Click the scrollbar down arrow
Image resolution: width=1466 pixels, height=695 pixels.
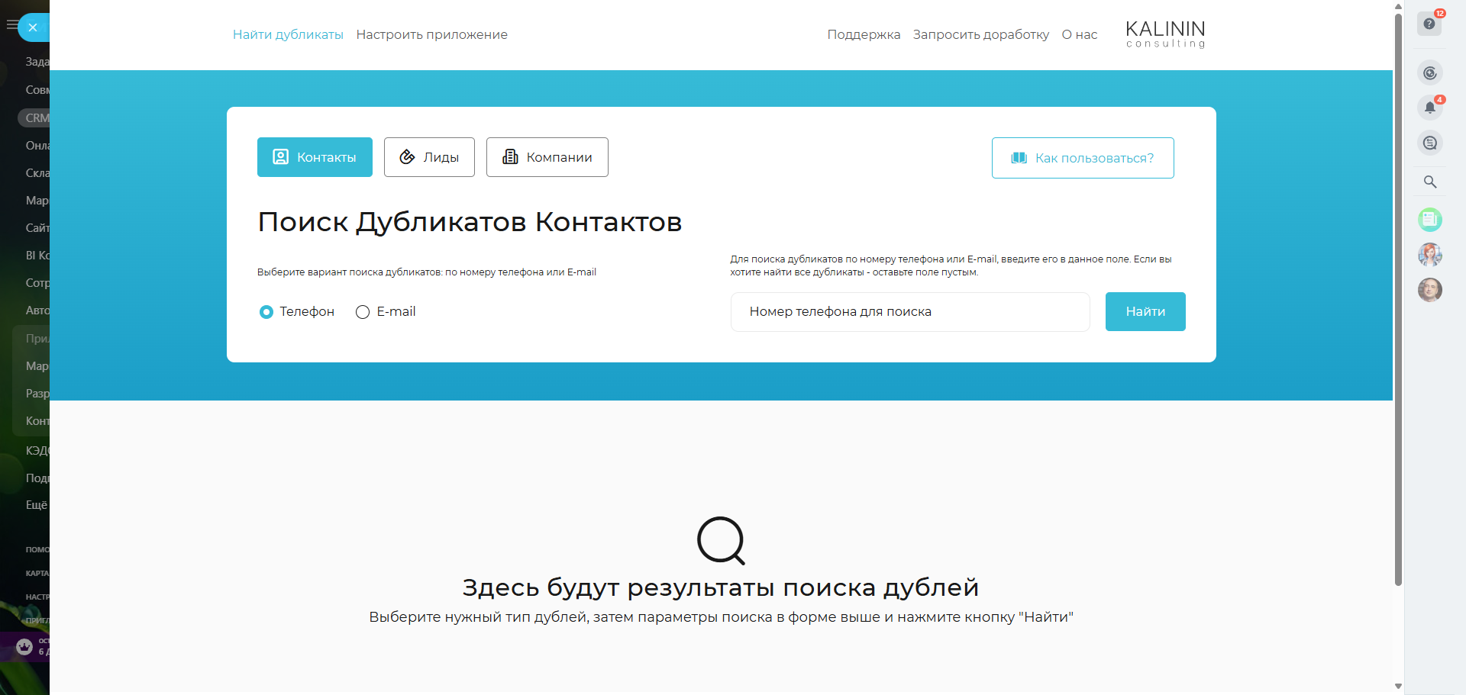pos(1398,687)
